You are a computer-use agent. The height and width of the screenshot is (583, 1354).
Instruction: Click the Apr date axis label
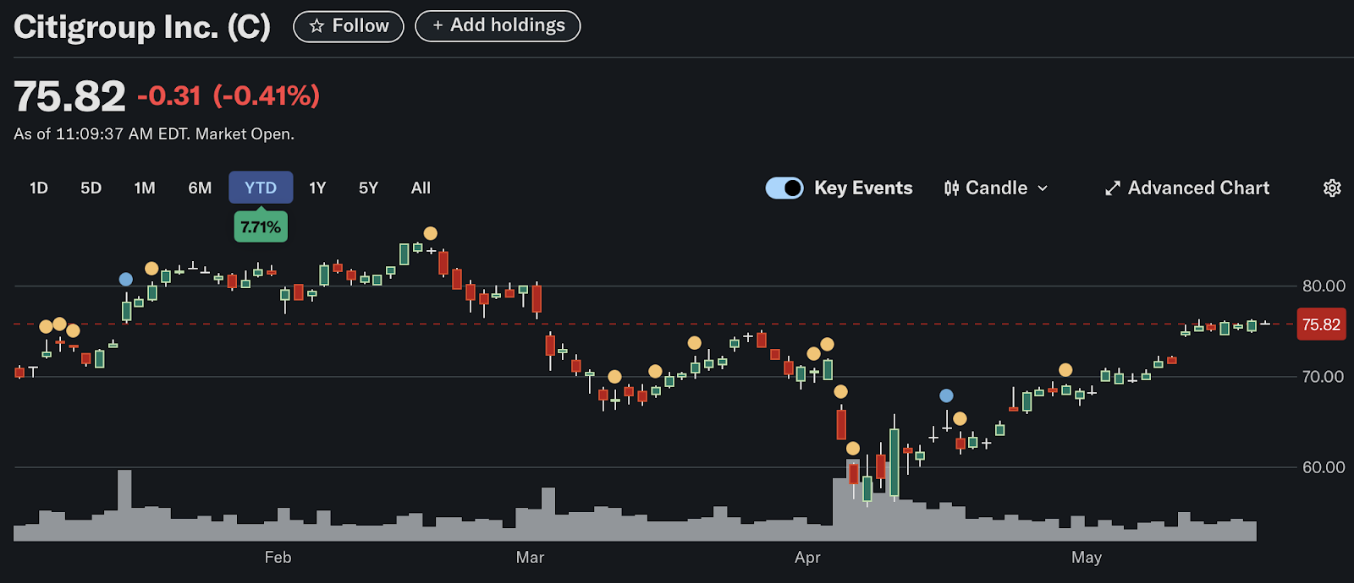pyautogui.click(x=807, y=558)
